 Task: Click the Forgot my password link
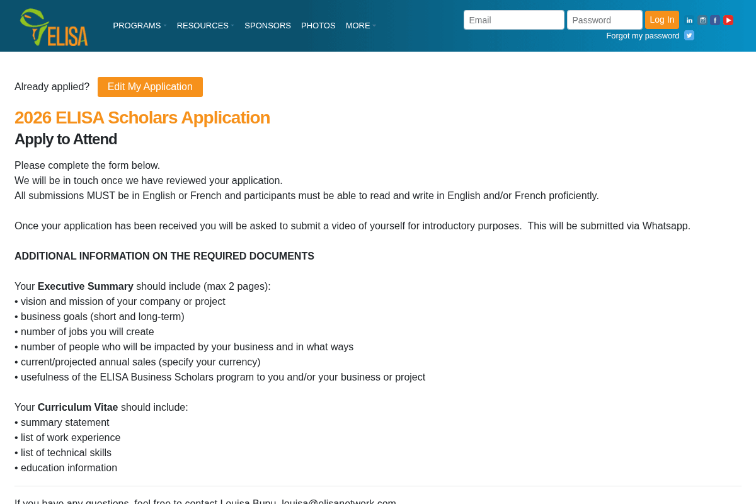[x=643, y=35]
